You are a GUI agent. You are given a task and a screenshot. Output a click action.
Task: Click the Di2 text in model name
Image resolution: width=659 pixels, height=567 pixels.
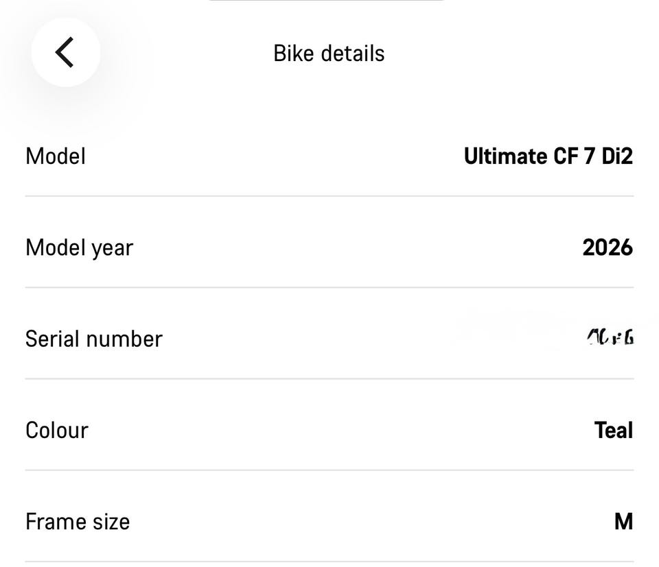pyautogui.click(x=617, y=156)
